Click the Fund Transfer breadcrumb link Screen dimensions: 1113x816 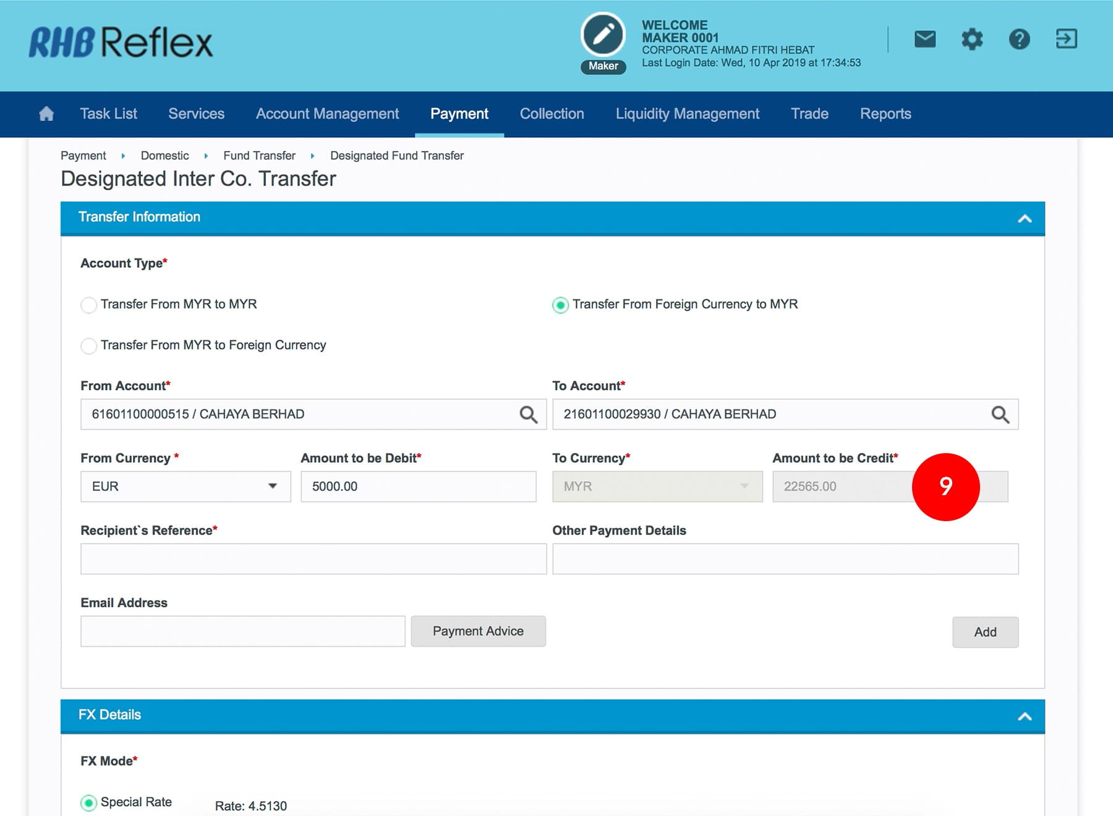tap(259, 156)
